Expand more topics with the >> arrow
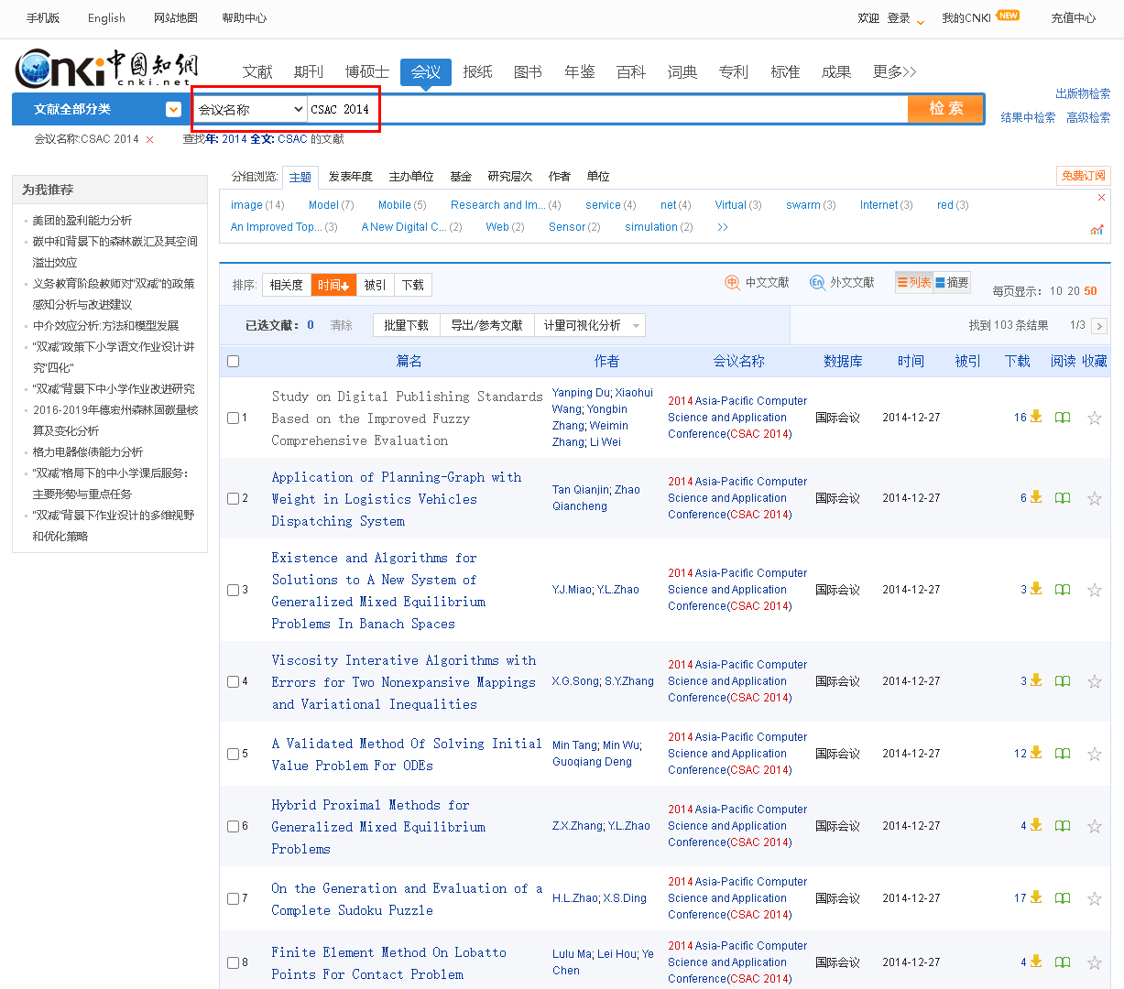The width and height of the screenshot is (1124, 989). 723,227
